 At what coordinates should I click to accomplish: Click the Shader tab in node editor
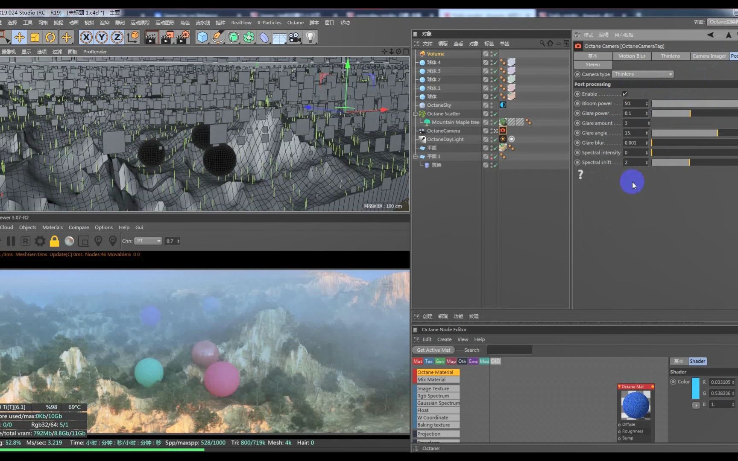(697, 362)
